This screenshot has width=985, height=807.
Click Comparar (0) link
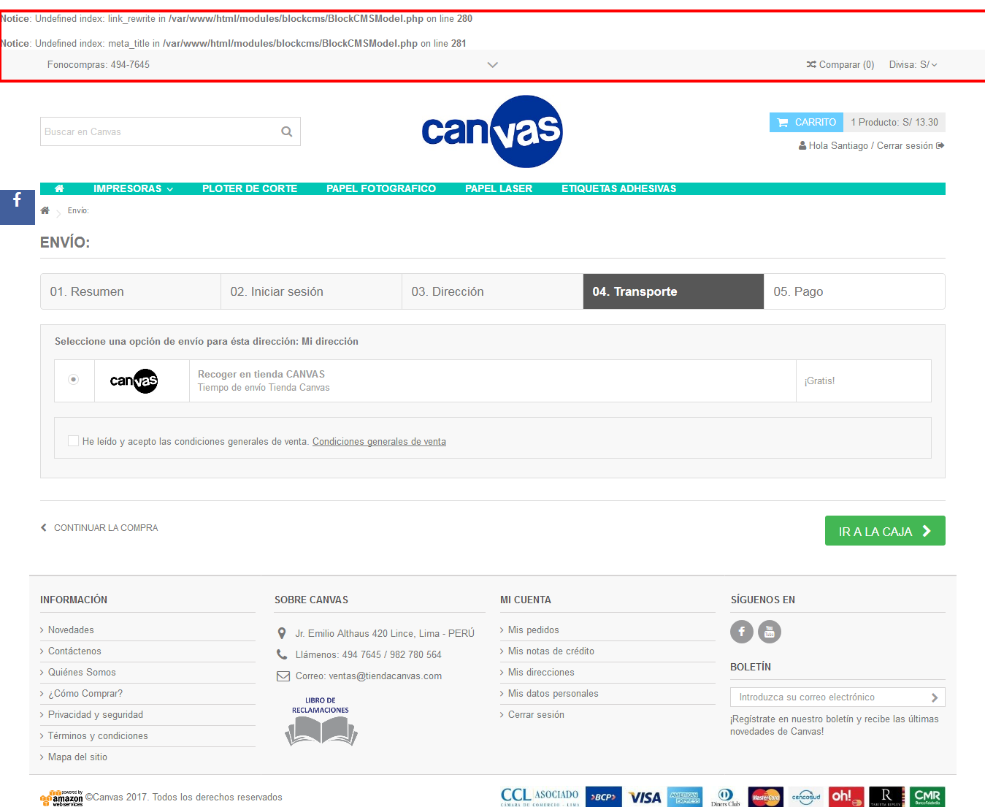[x=840, y=65]
